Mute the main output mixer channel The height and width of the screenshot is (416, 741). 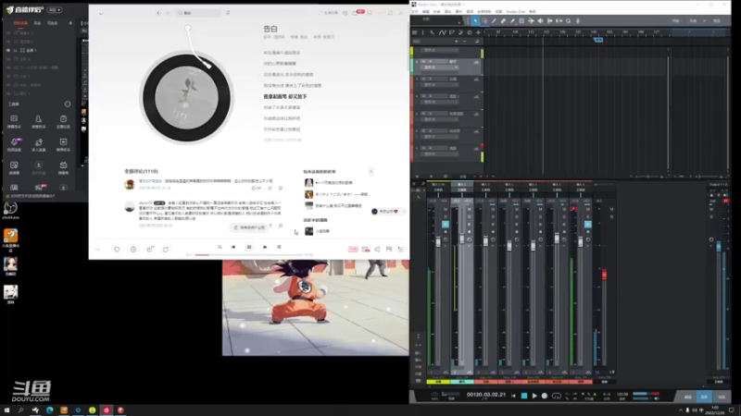tap(711, 209)
